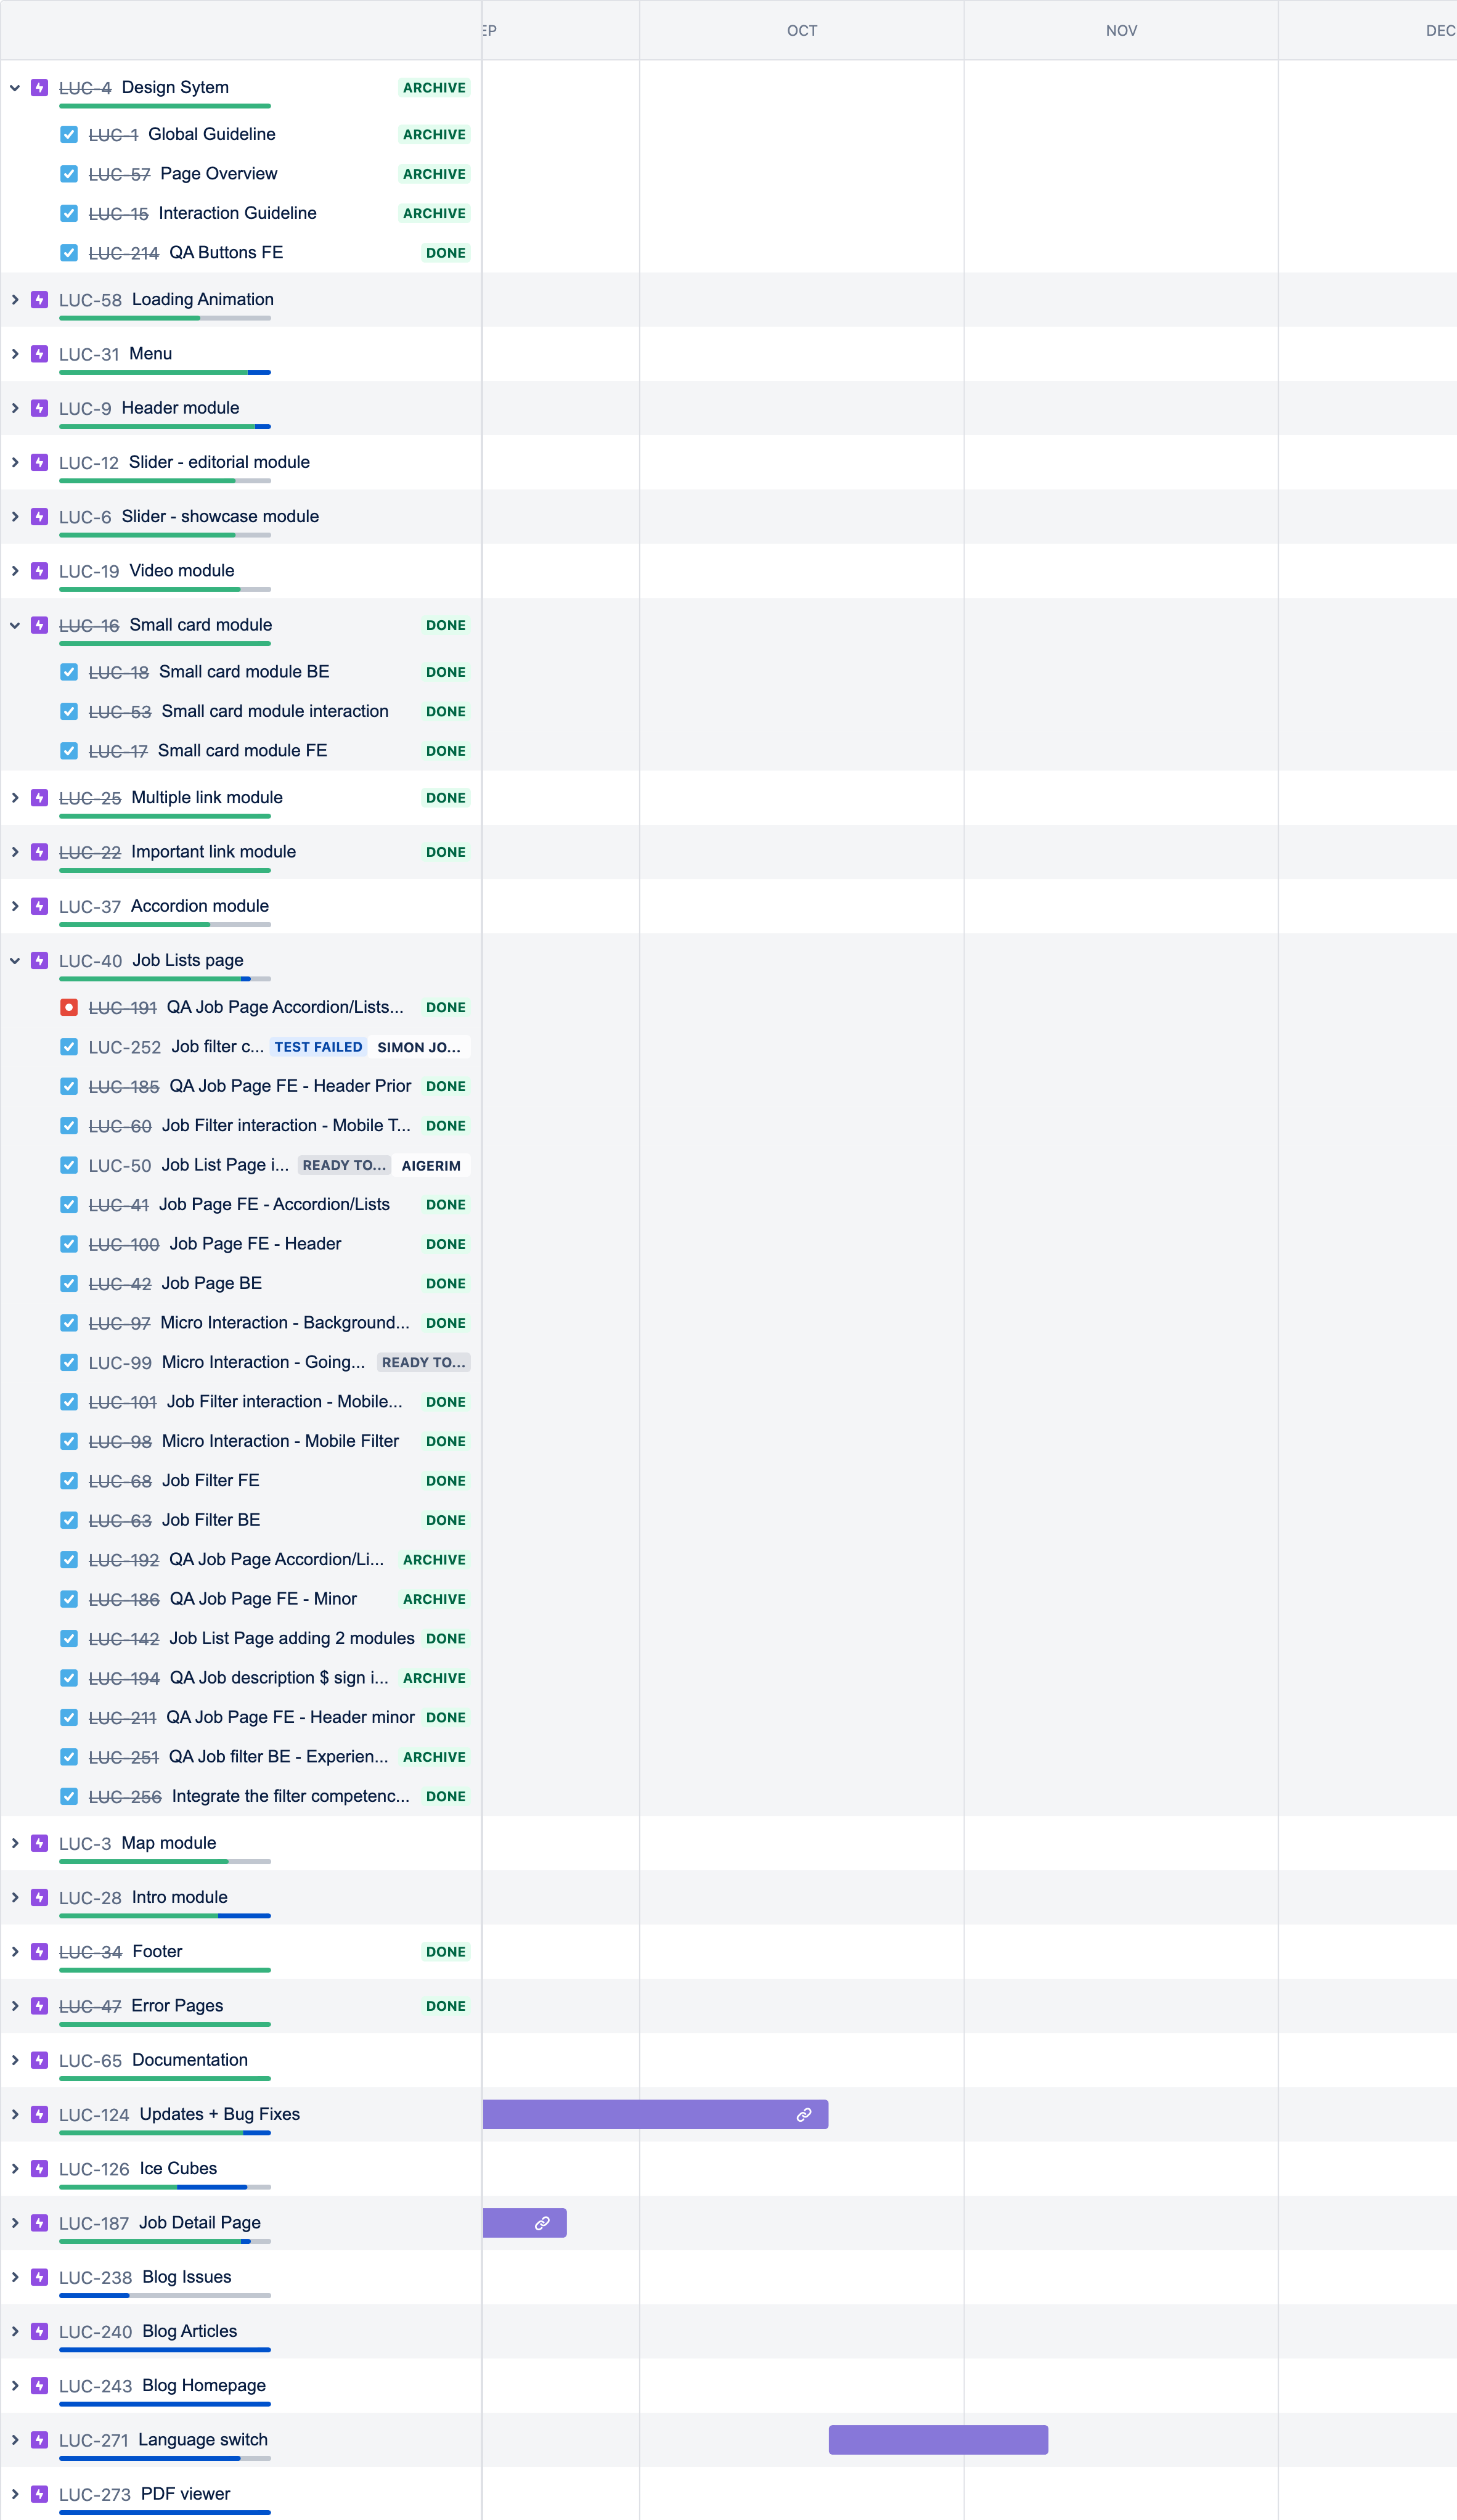Viewport: 1457px width, 2520px height.
Task: Click the epic icon for LUC-3 Map module
Action: 40,1843
